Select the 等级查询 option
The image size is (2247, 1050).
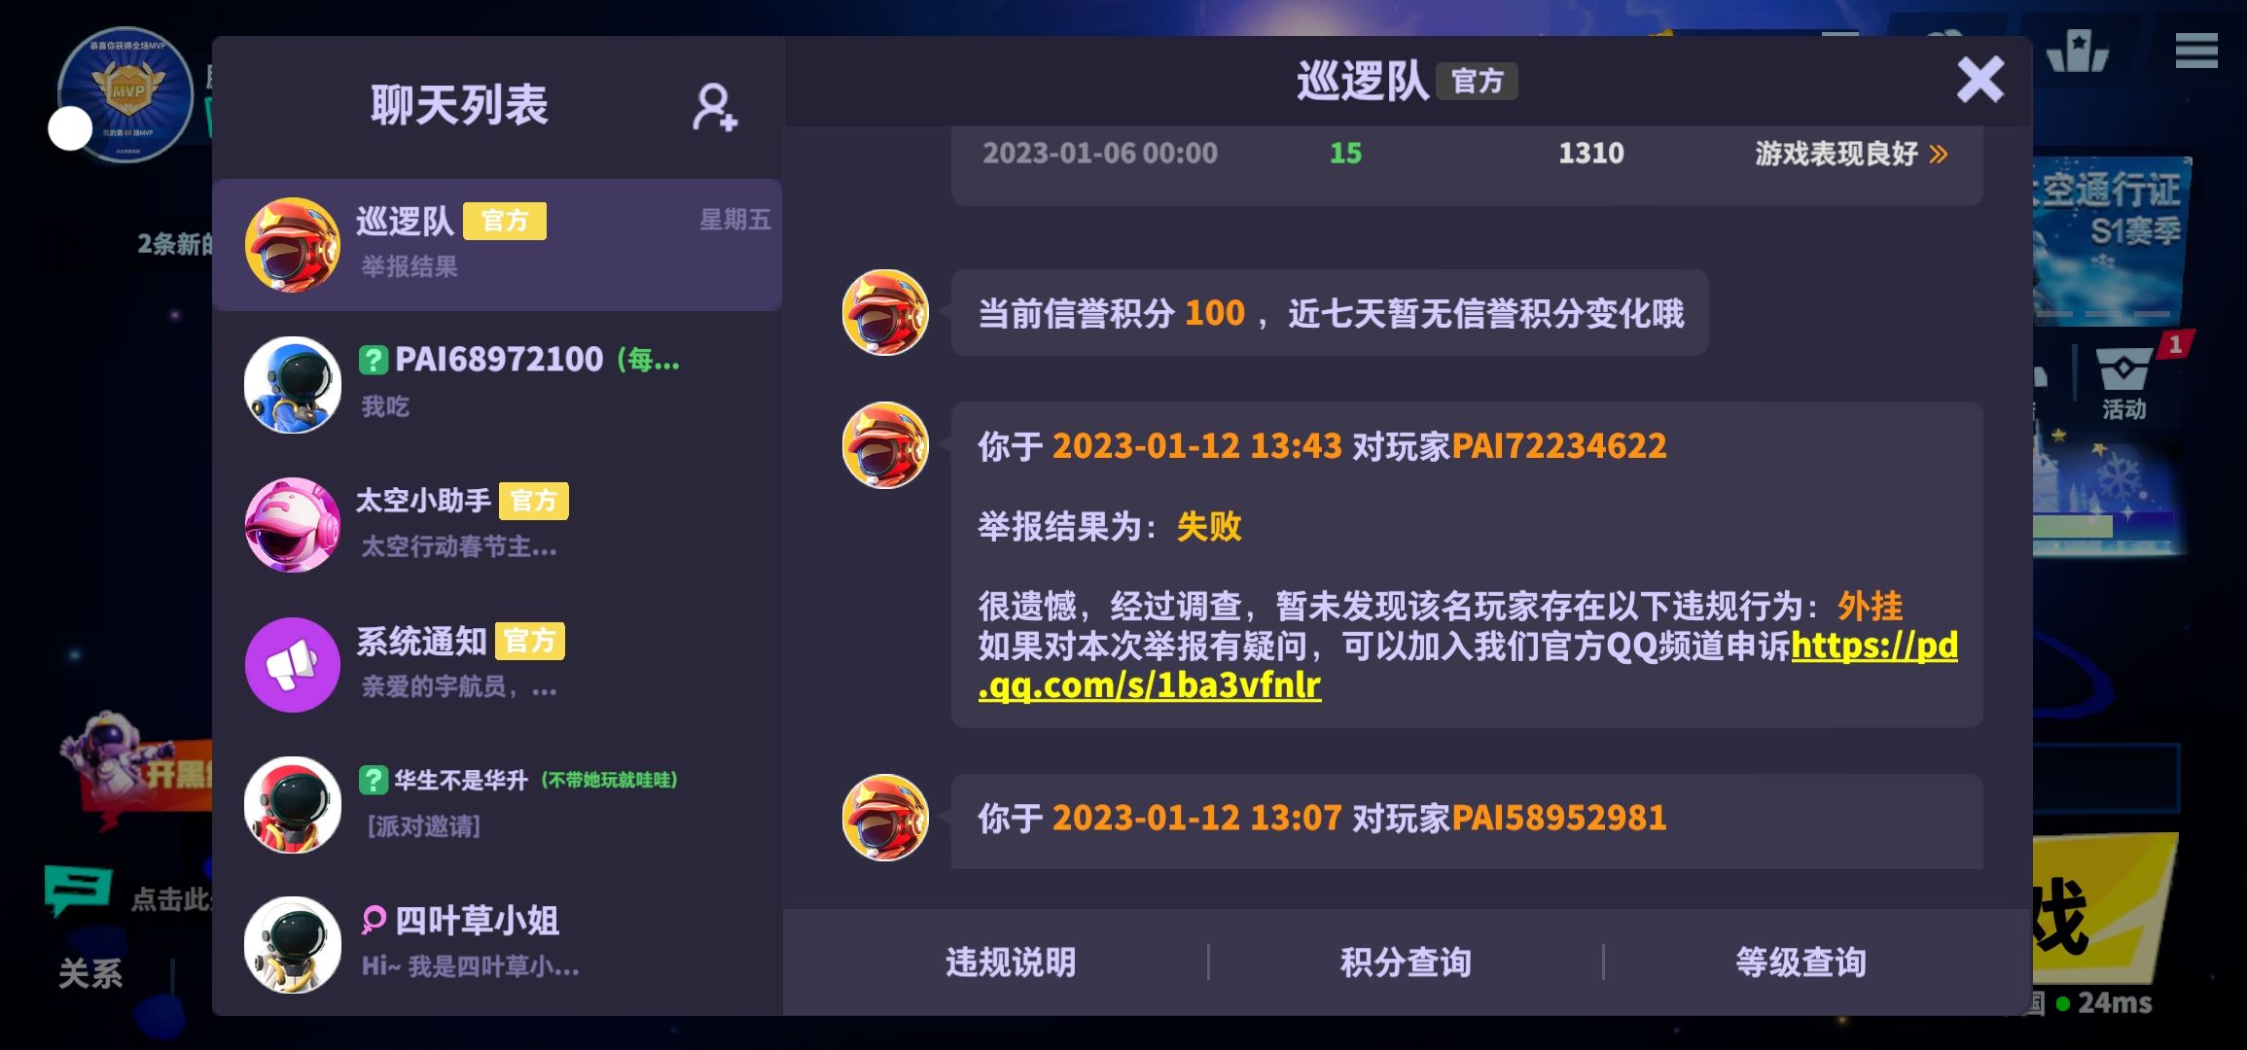click(x=1801, y=962)
